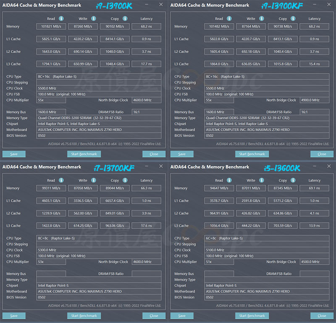Select North Bridge Clock 4900.0 MHz field
The image size is (336, 323).
(315, 100)
